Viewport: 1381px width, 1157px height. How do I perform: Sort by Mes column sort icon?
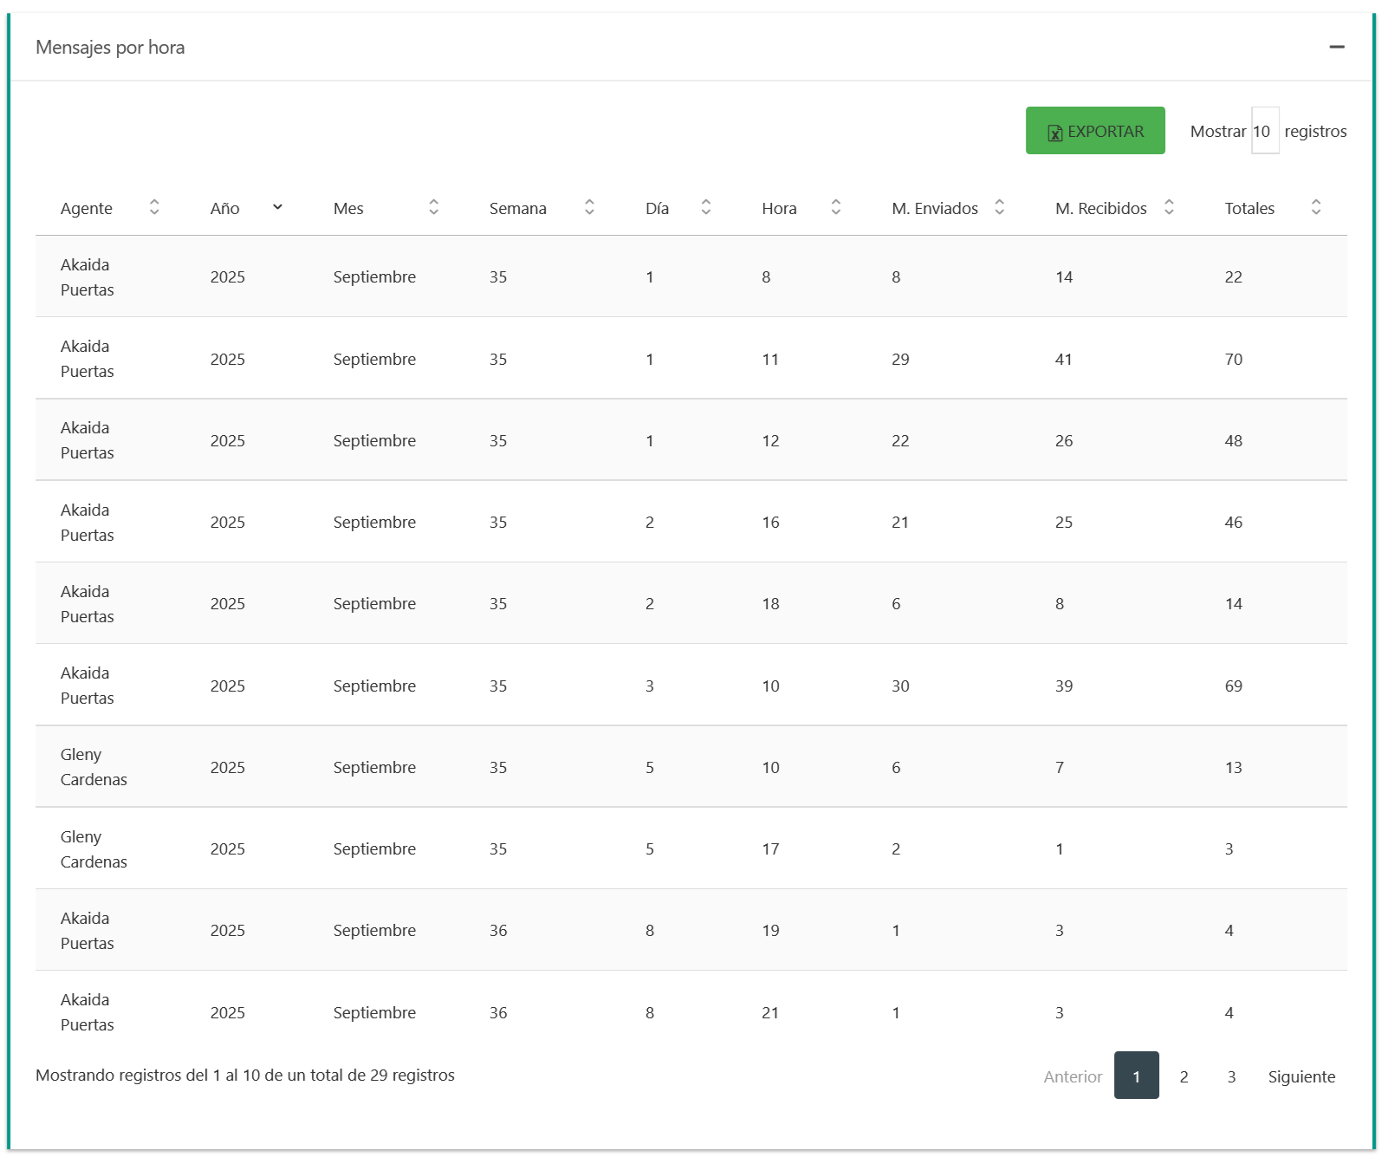(x=433, y=207)
